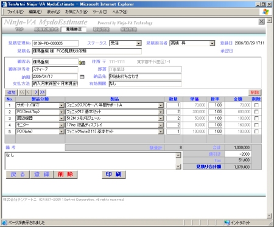Viewport: 274px width, 227px height.
Task: Open the calendar icon next to 納期
Action: [82, 77]
